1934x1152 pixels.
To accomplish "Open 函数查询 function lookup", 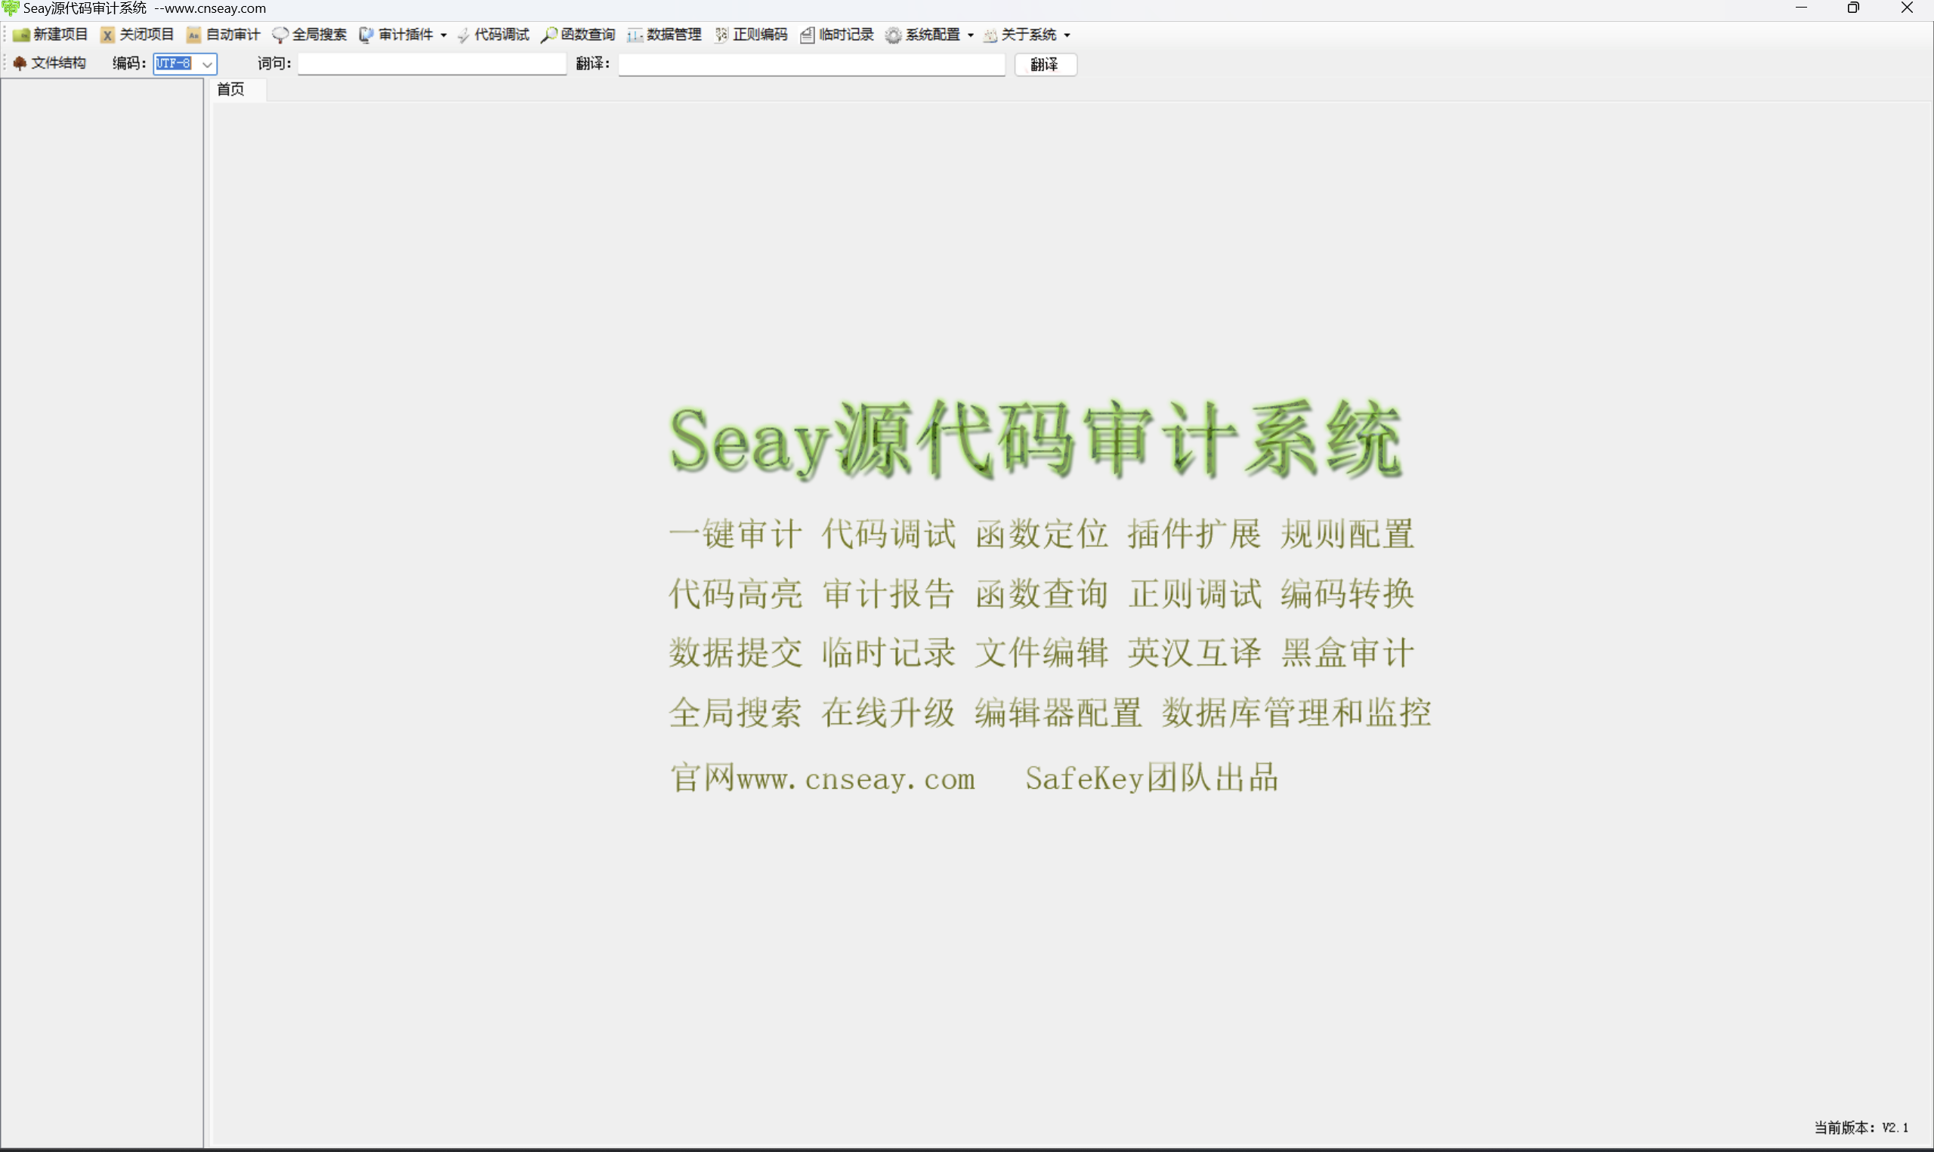I will [579, 34].
